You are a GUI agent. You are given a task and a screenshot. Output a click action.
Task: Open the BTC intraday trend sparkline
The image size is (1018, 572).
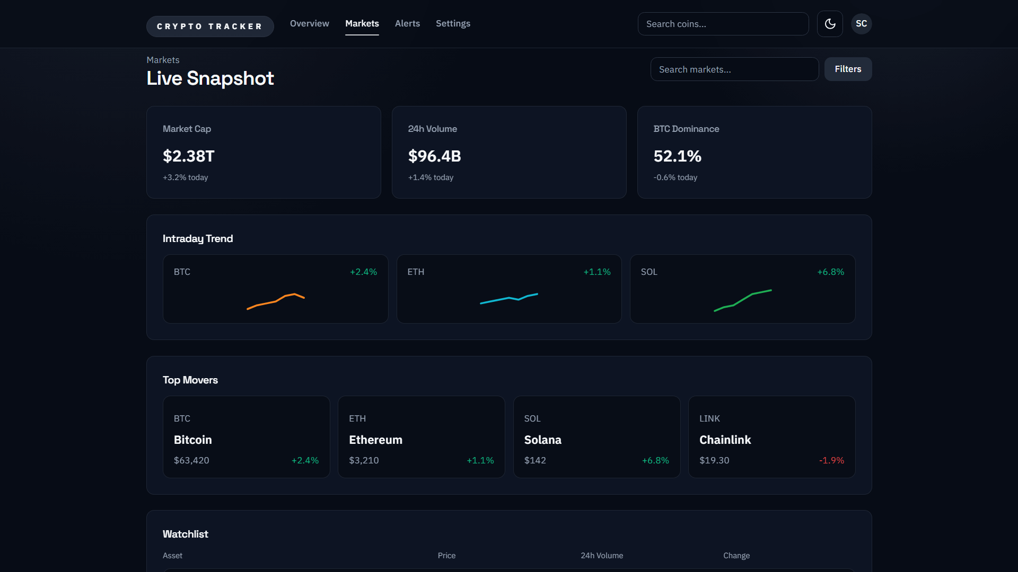pos(276,301)
